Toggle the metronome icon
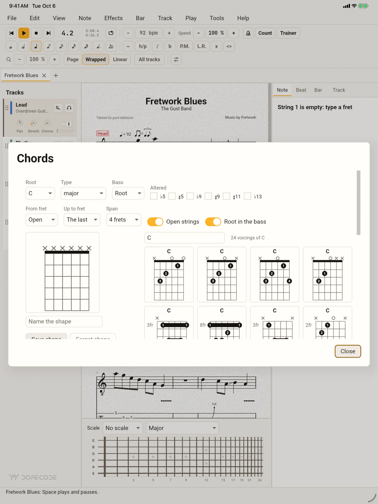Image resolution: width=378 pixels, height=504 pixels. tap(248, 33)
